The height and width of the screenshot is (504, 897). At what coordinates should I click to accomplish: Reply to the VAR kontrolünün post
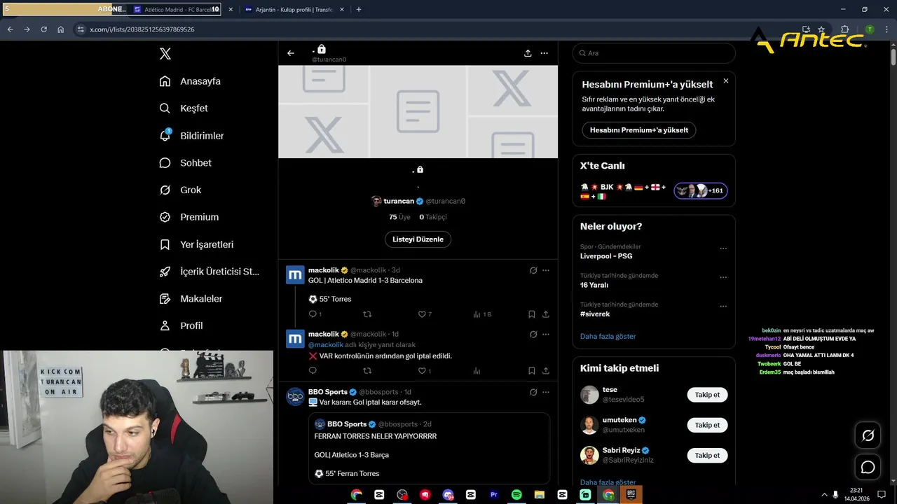click(313, 371)
